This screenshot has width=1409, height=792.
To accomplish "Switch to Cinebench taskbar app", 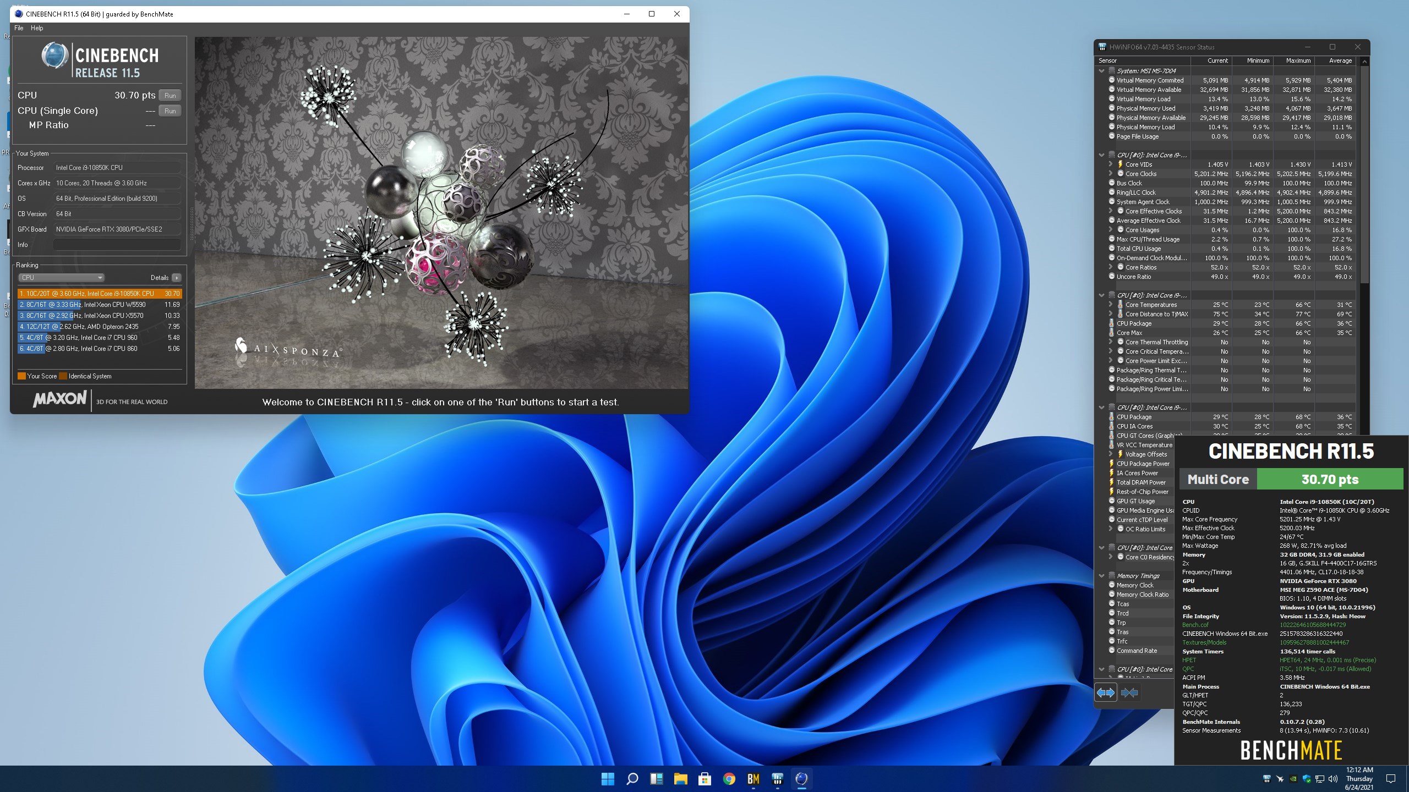I will [x=801, y=779].
